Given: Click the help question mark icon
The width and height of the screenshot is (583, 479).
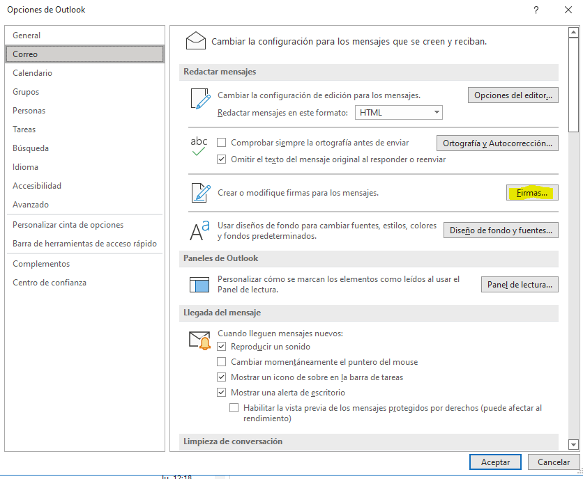Looking at the screenshot, I should [536, 10].
